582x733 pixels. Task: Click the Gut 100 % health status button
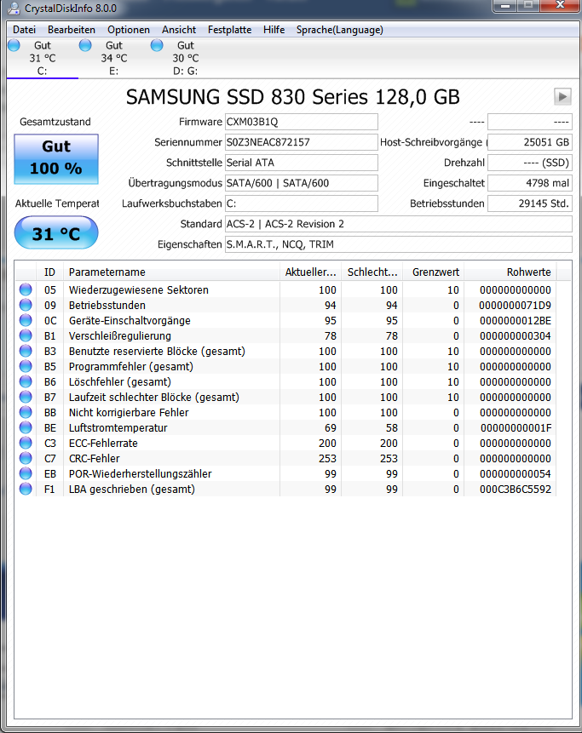pyautogui.click(x=56, y=159)
